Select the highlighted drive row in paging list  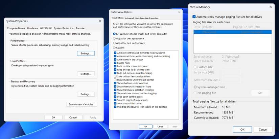233,32
